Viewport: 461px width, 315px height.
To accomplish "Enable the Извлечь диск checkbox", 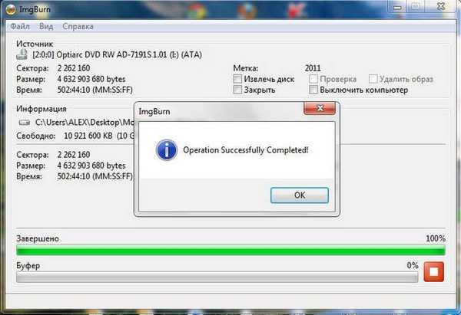I will pos(237,79).
